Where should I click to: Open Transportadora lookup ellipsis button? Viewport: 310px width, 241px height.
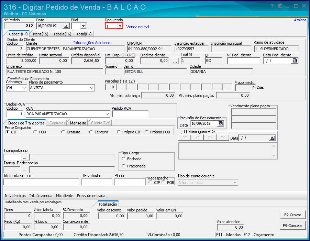click(24, 157)
